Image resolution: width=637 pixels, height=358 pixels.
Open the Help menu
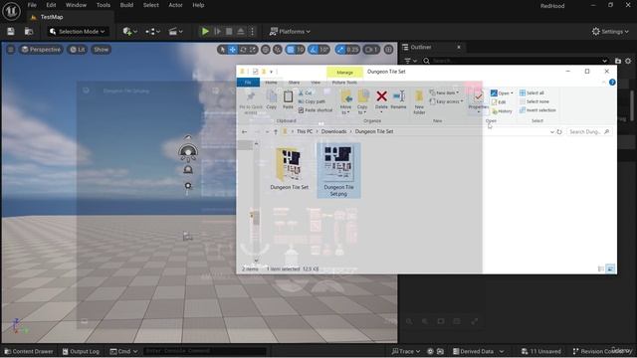[x=198, y=5]
